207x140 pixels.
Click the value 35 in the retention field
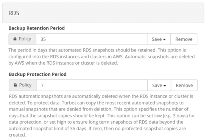coord(43,39)
